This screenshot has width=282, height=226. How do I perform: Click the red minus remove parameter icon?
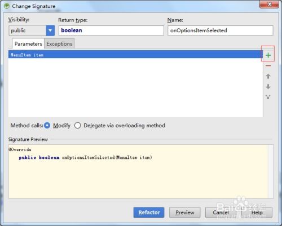(x=268, y=66)
